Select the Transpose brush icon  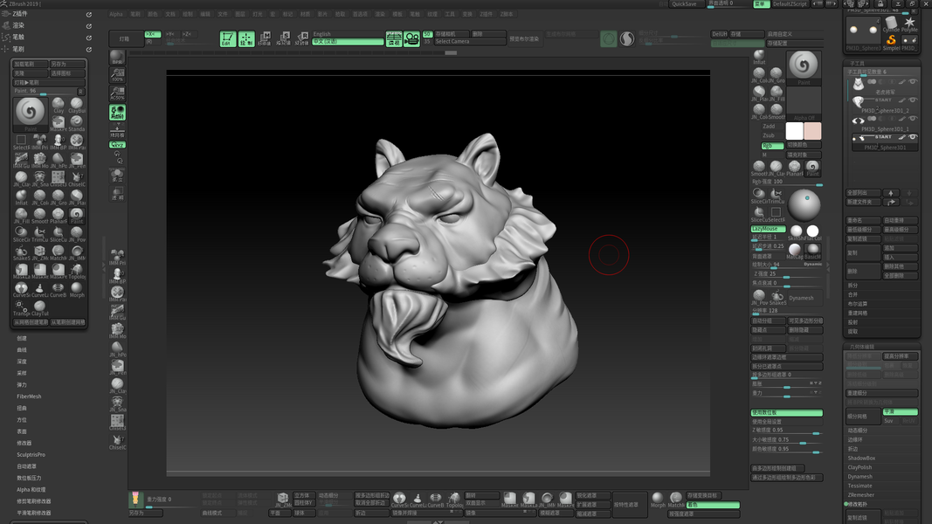(x=21, y=307)
